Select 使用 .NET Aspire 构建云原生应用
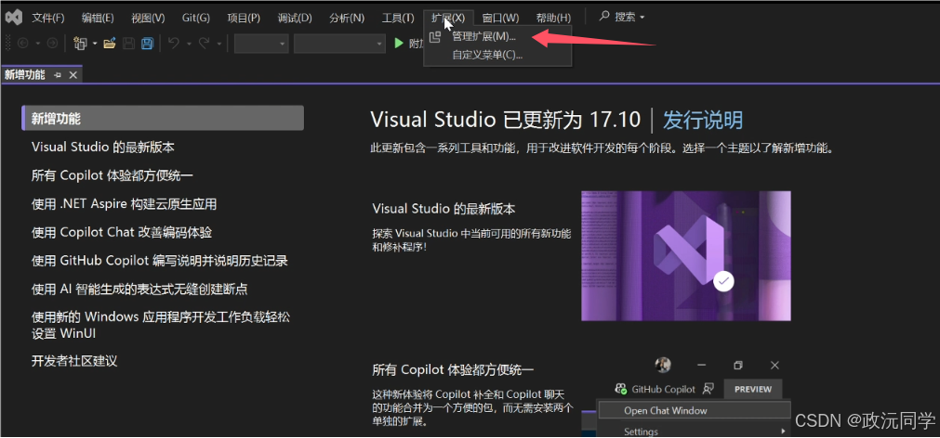Image resolution: width=940 pixels, height=438 pixels. point(124,204)
